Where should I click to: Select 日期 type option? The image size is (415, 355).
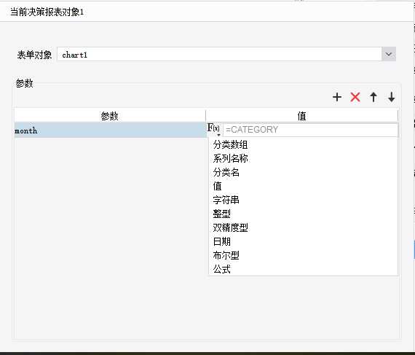[303, 241]
